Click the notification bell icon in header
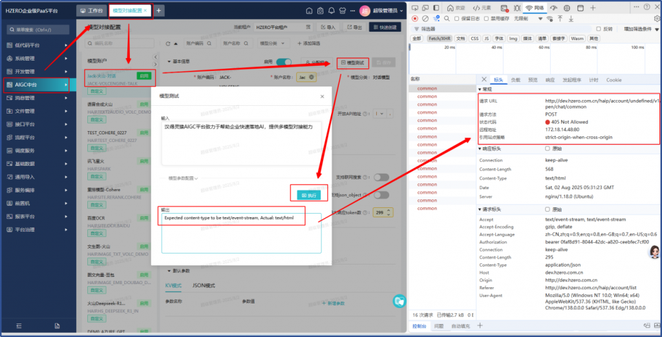662x337 pixels. pos(332,11)
